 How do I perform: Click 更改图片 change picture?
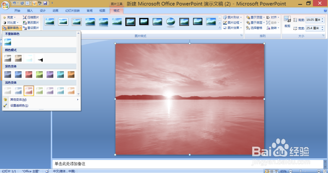tap(31, 23)
